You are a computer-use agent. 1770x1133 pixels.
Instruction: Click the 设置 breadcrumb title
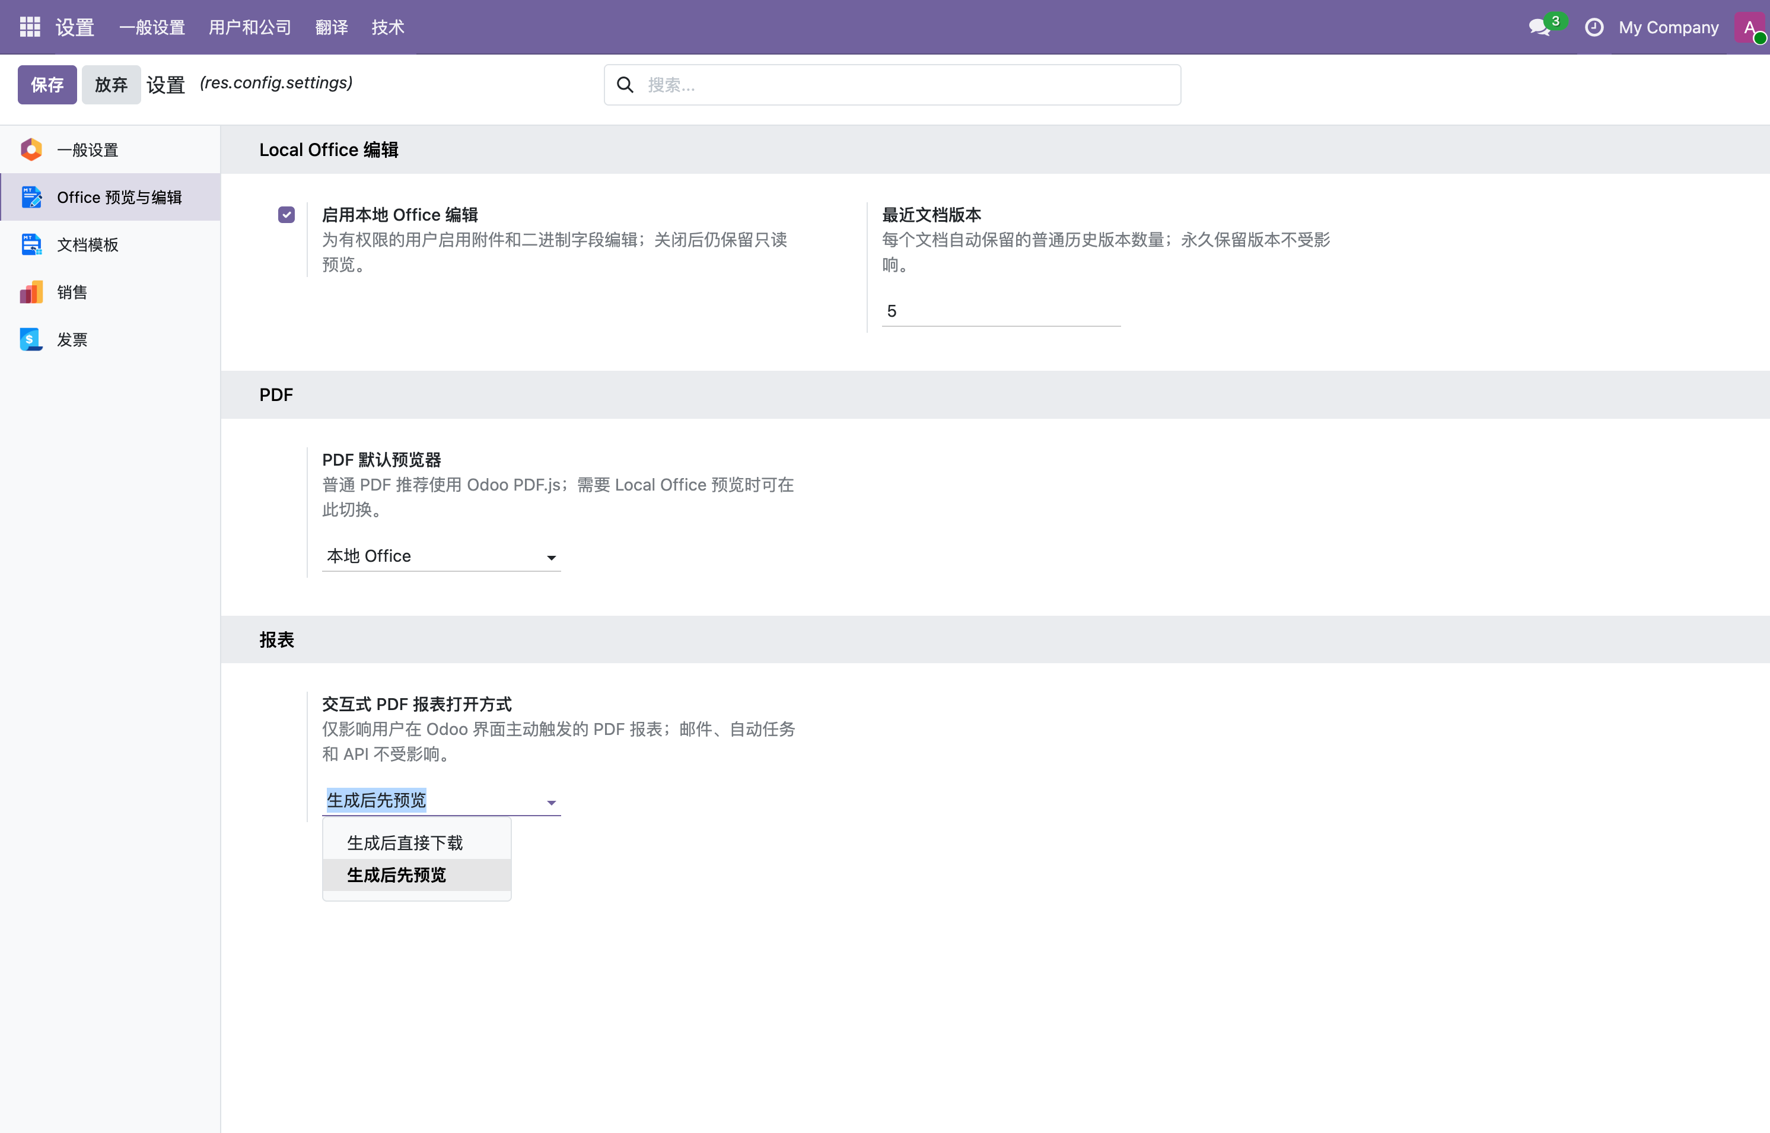pyautogui.click(x=165, y=85)
